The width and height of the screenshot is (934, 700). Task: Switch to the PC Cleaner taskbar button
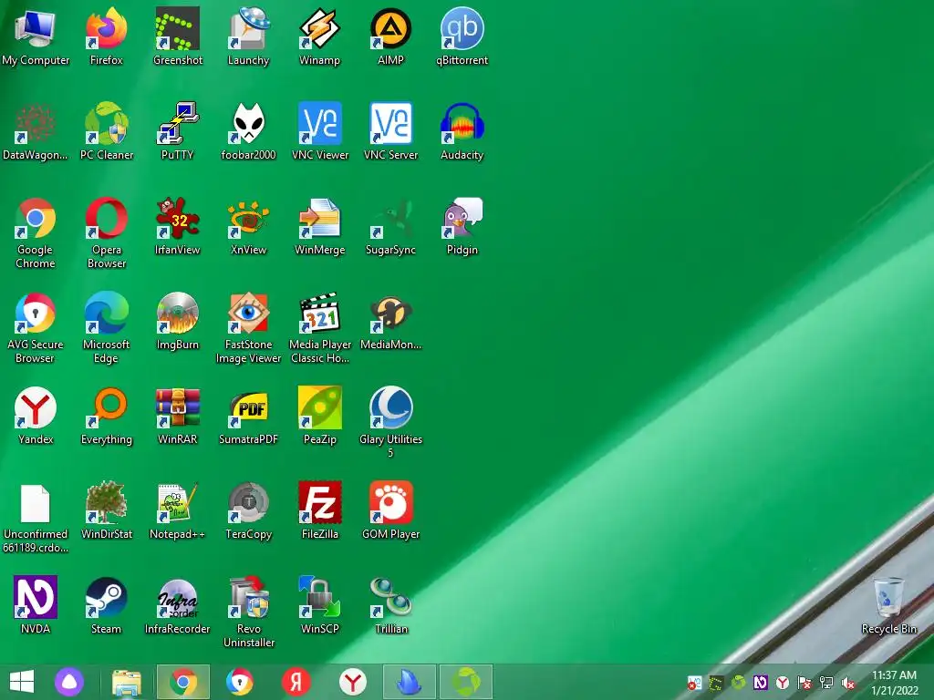point(466,682)
